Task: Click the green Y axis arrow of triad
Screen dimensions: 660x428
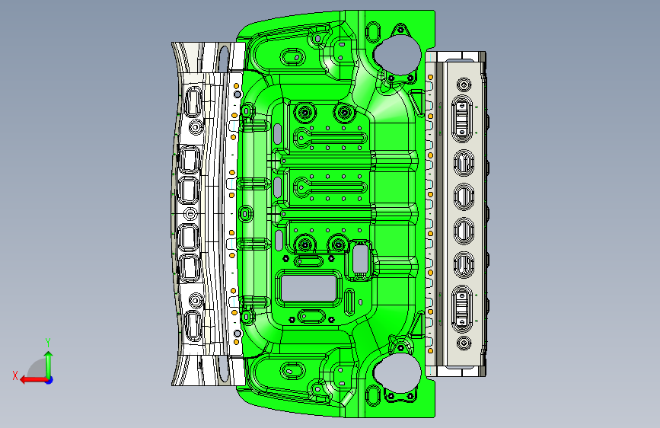Action: pos(49,364)
